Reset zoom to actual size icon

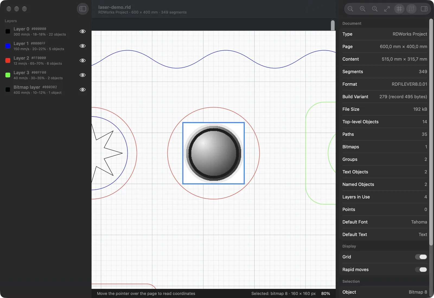pyautogui.click(x=375, y=9)
